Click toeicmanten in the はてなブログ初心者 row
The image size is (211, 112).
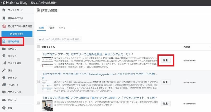coord(189,104)
